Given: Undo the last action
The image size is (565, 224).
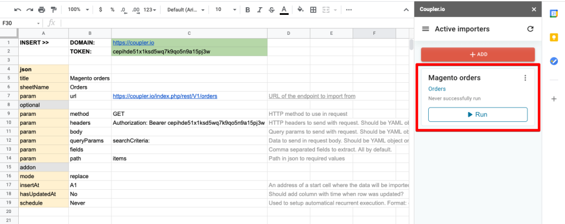Looking at the screenshot, I should click(x=18, y=10).
